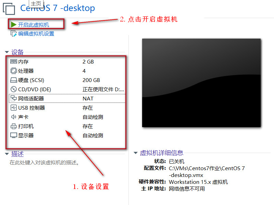Select the 网络适配器 row label
Screen dimensions: 274x205
(31, 99)
